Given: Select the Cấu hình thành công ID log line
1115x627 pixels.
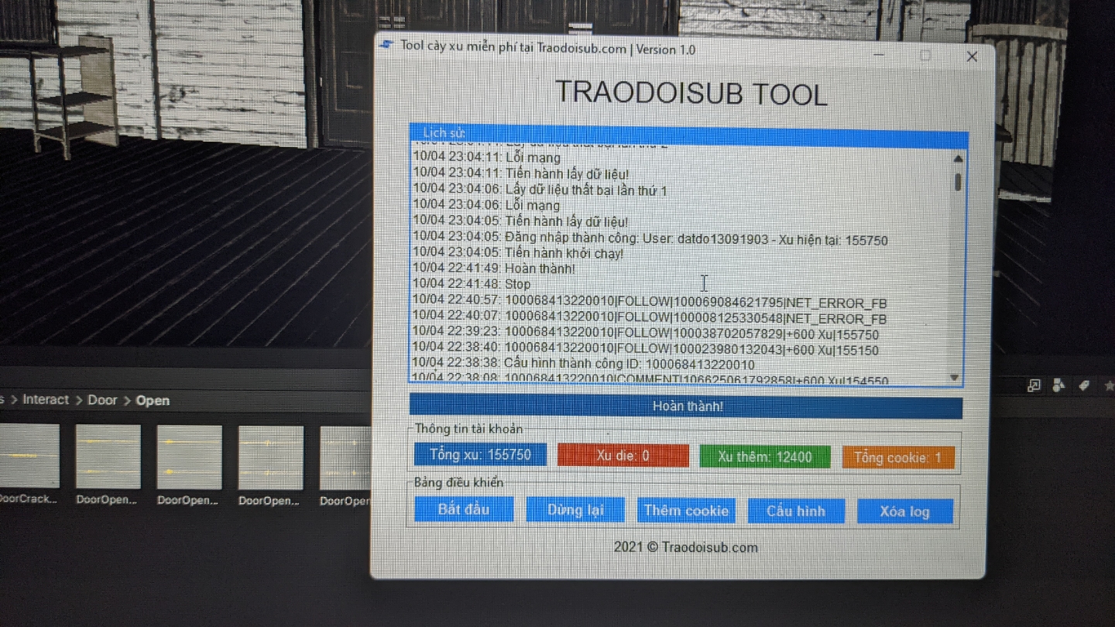Looking at the screenshot, I should (583, 364).
